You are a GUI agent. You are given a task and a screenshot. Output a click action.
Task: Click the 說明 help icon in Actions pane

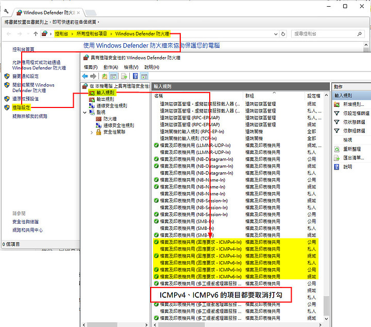tap(336, 167)
